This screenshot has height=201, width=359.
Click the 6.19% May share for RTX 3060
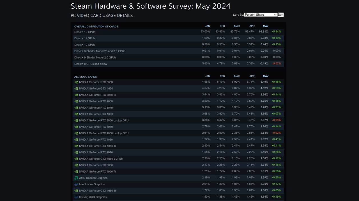coord(264,82)
